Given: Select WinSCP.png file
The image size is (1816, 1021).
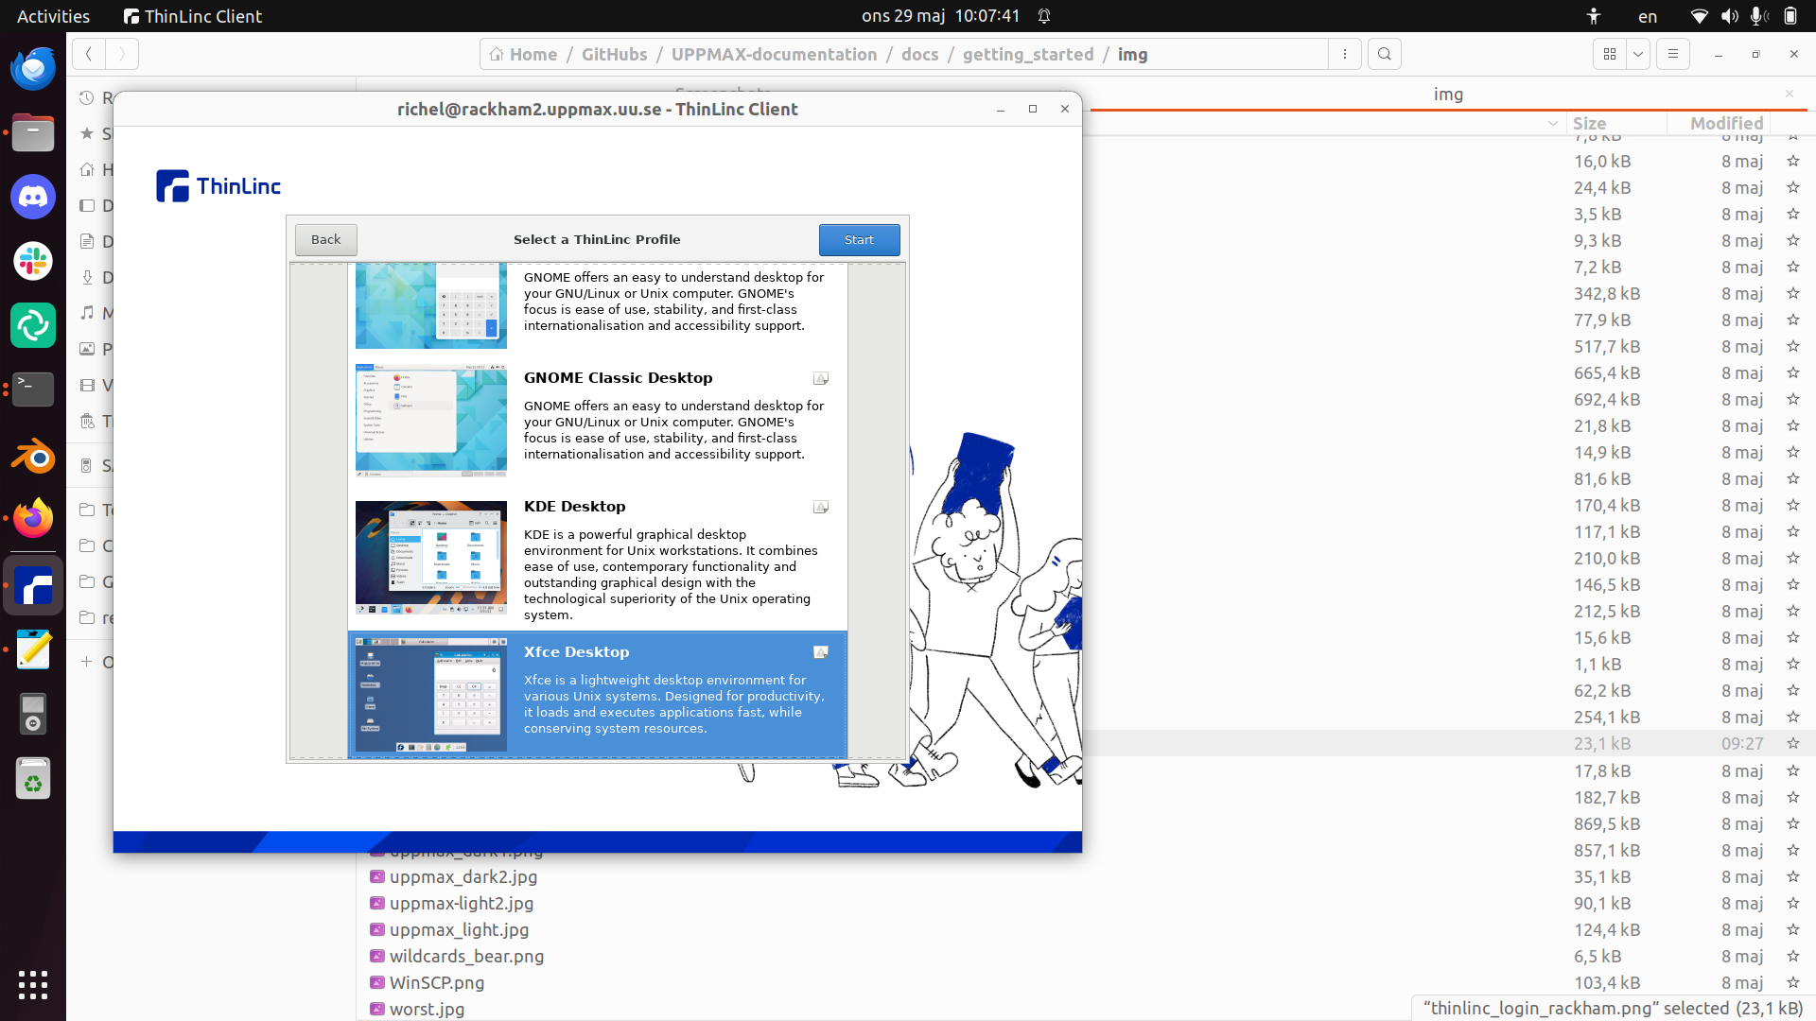Looking at the screenshot, I should 436,983.
